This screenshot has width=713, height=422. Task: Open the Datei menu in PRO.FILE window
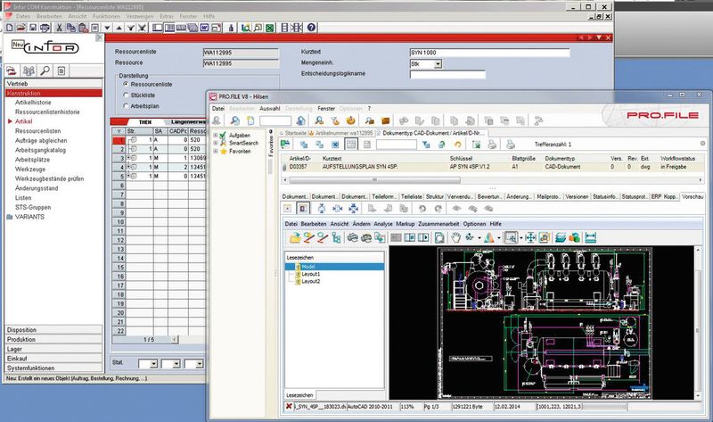click(x=217, y=108)
